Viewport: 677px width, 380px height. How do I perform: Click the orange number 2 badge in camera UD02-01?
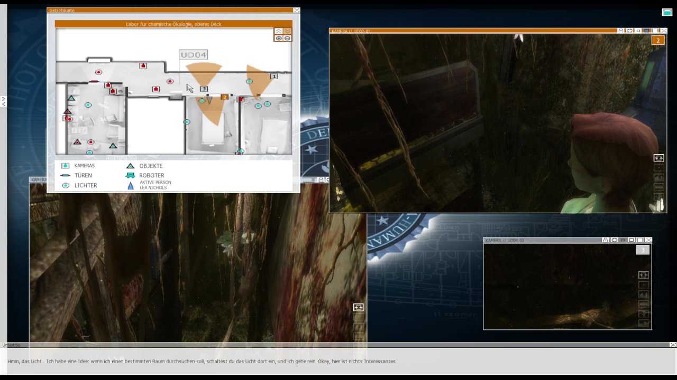pos(658,41)
